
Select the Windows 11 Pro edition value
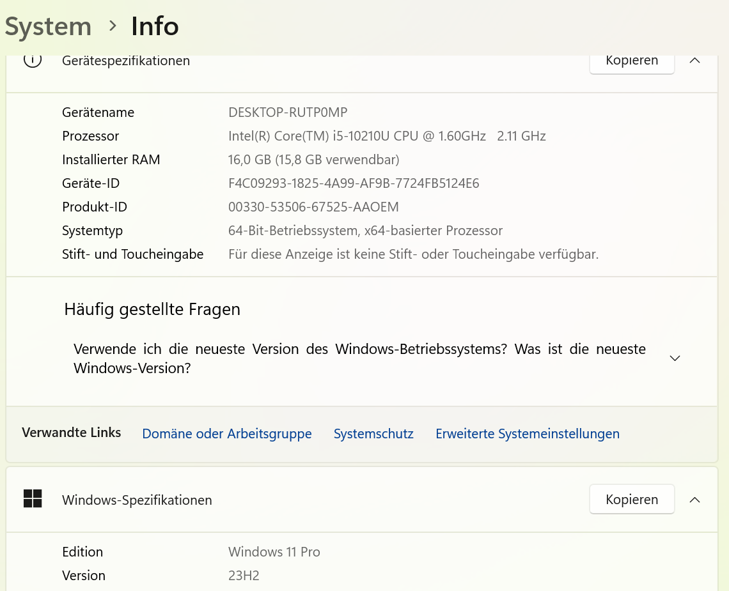[274, 552]
